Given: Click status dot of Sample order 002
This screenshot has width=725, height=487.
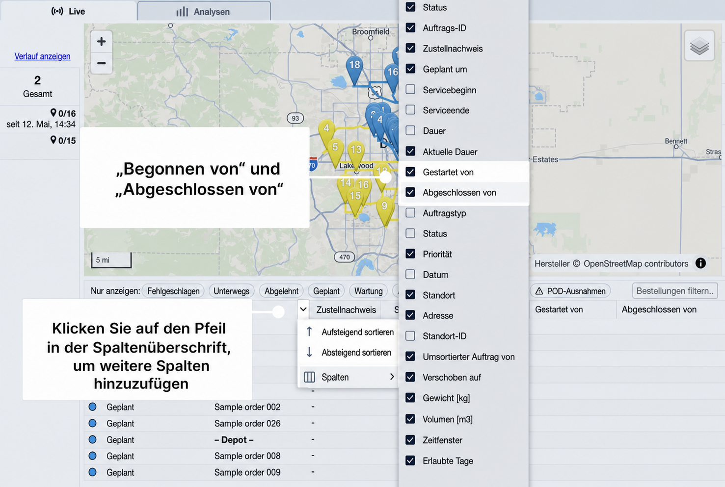Looking at the screenshot, I should coord(92,407).
